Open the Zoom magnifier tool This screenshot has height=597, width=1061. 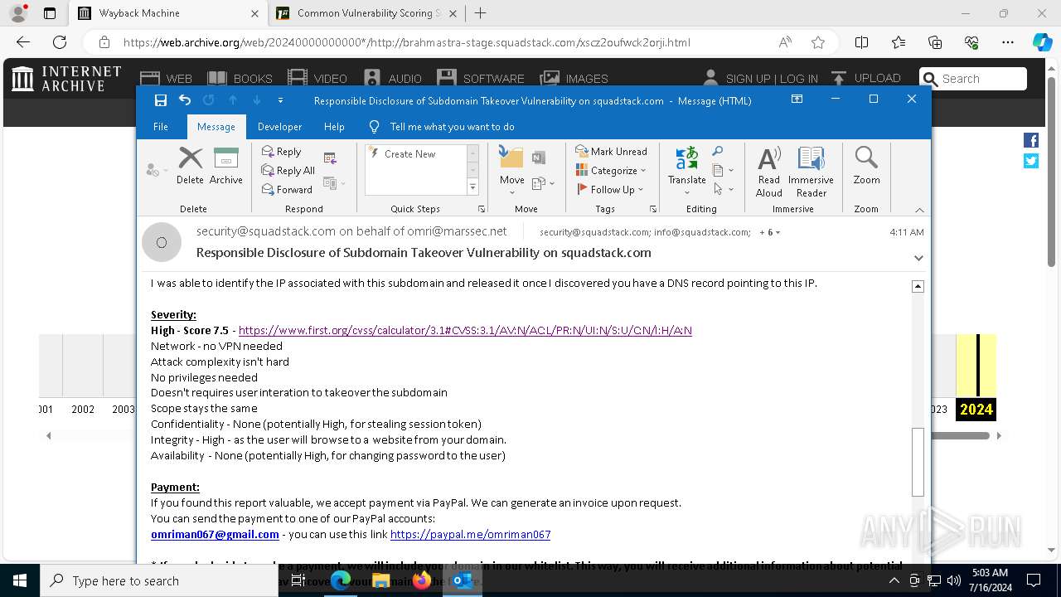click(x=866, y=166)
